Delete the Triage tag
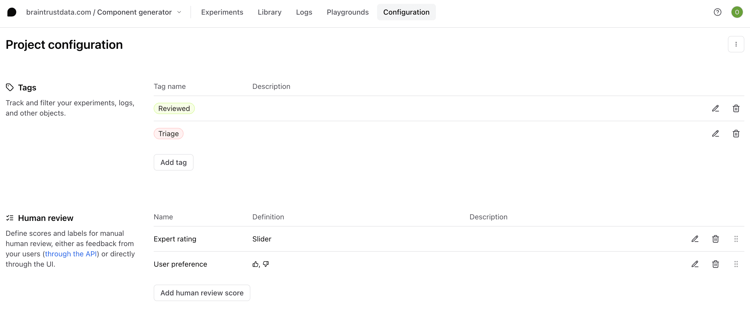750x318 pixels. [x=736, y=134]
